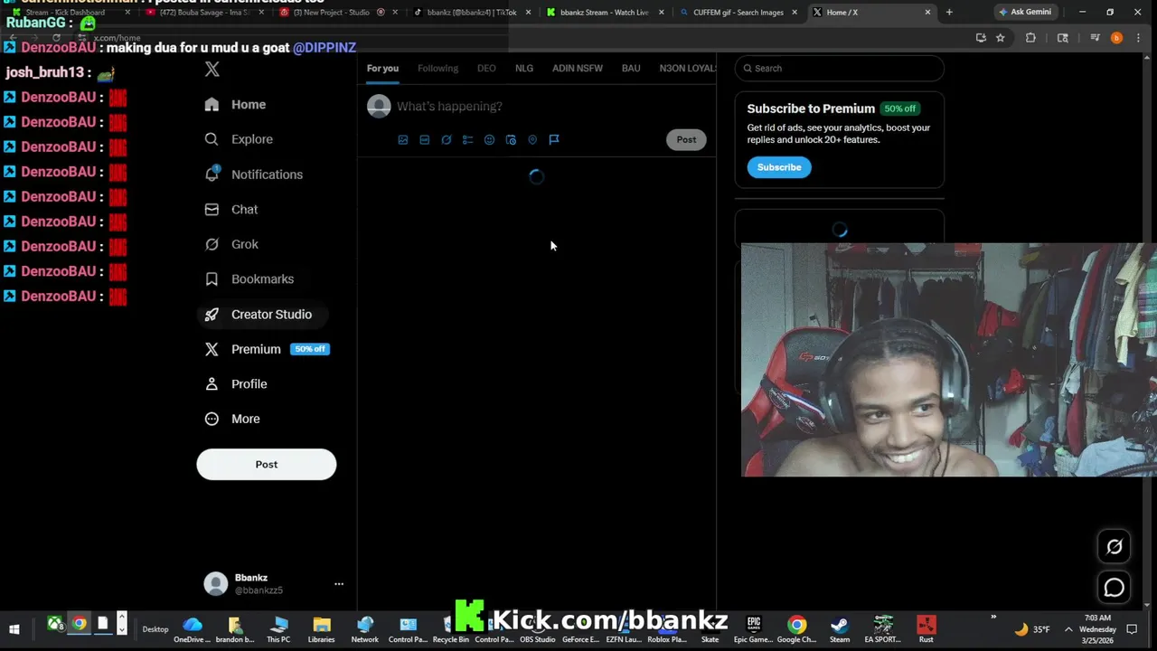Go to Home in the X sidebar

[235, 104]
